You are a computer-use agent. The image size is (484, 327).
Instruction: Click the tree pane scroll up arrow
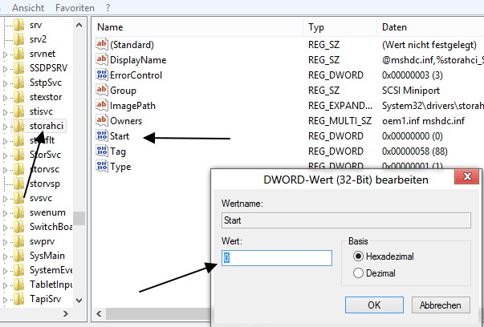(79, 25)
